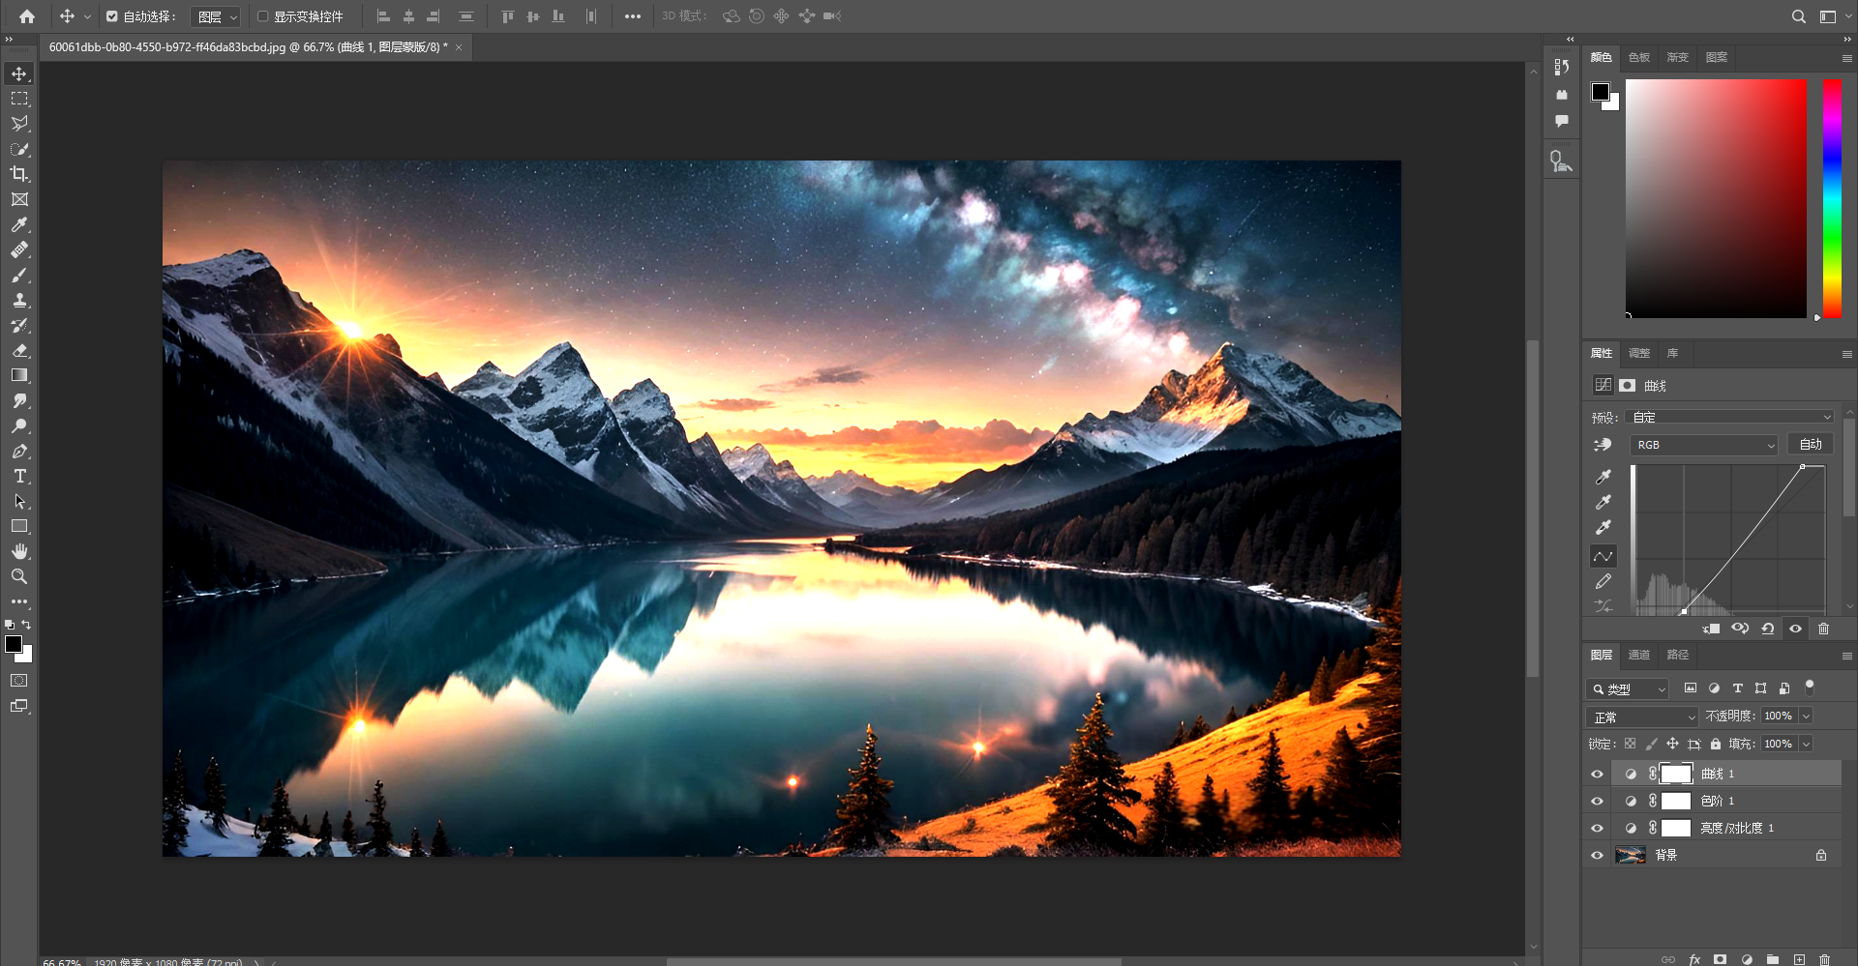This screenshot has width=1858, height=966.
Task: Toggle layer filter on/off switch
Action: click(1809, 688)
